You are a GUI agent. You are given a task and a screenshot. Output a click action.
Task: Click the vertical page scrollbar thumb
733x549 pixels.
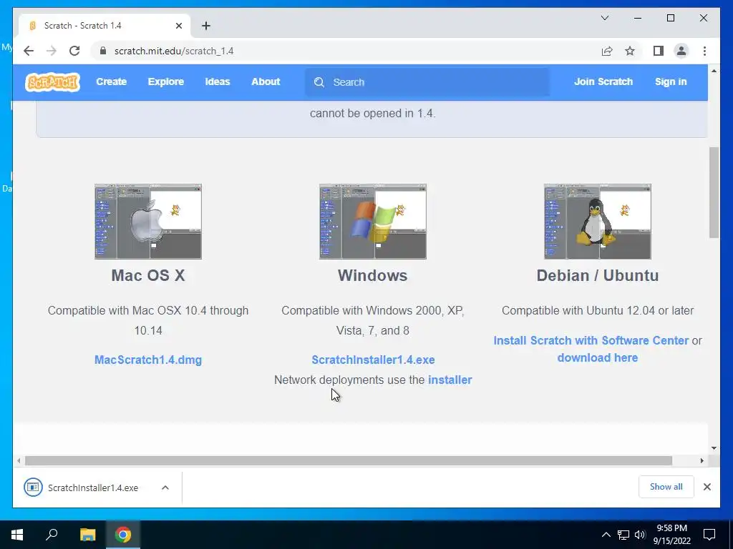(x=714, y=192)
